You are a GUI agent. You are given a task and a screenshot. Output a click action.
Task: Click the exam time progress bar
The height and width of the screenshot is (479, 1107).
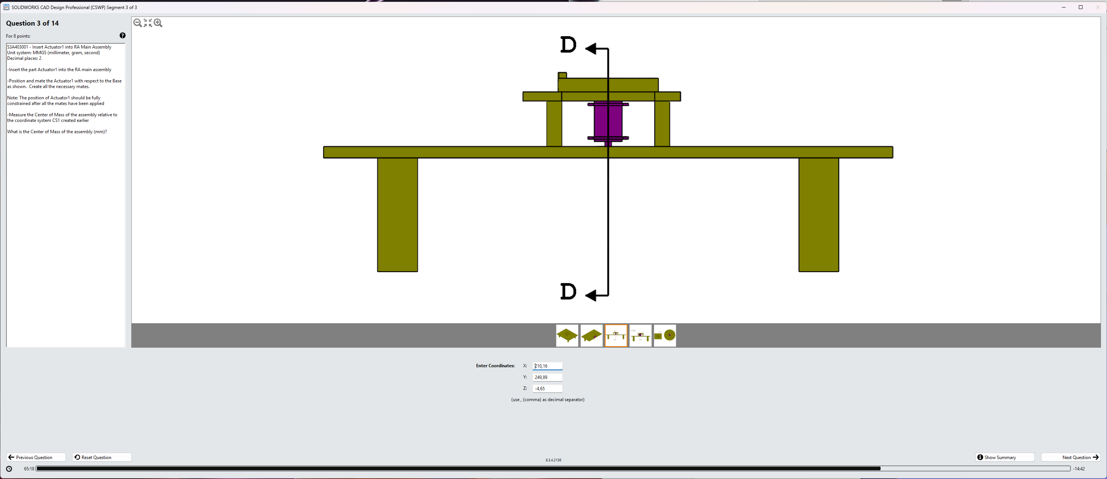click(553, 469)
